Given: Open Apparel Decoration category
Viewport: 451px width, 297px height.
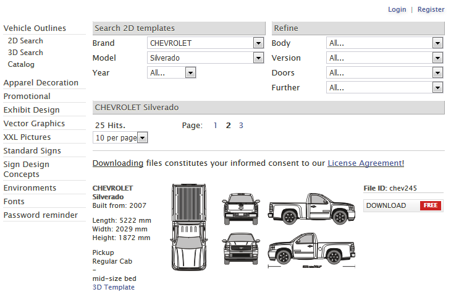Looking at the screenshot, I should tap(41, 83).
